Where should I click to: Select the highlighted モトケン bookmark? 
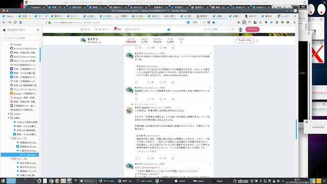coord(20,155)
